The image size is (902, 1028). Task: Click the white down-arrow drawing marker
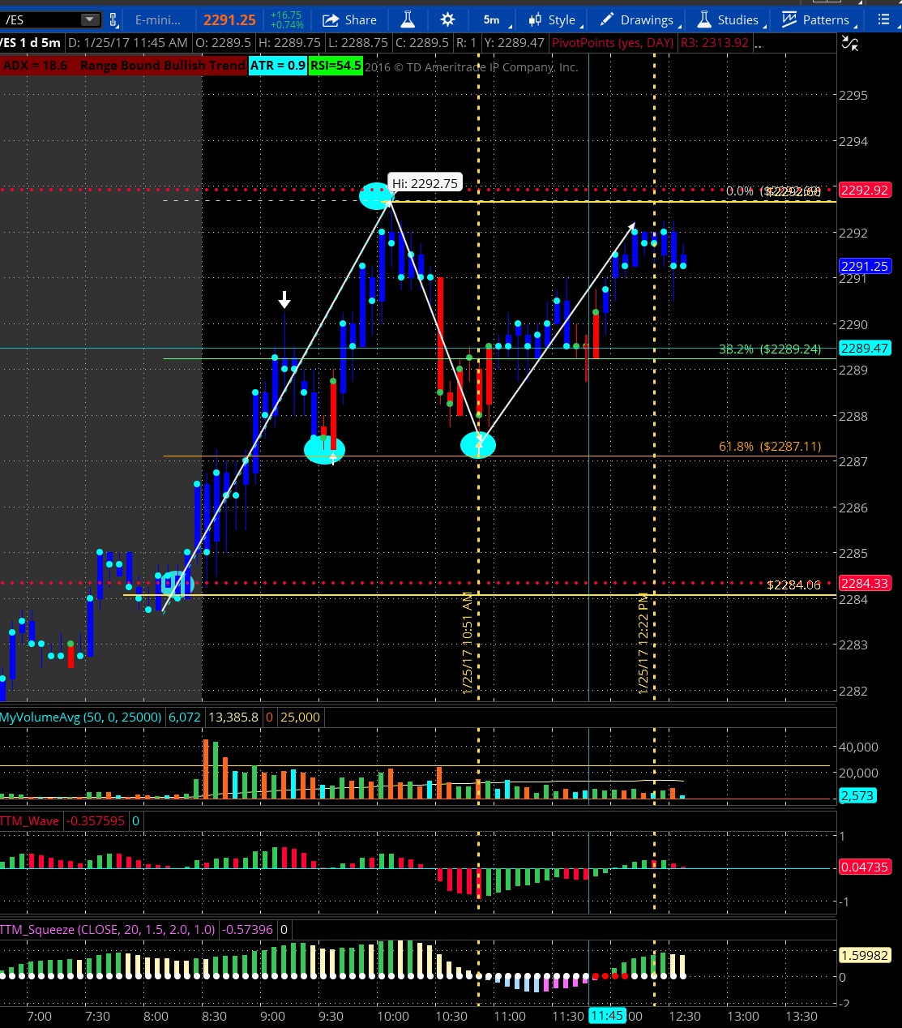[284, 300]
